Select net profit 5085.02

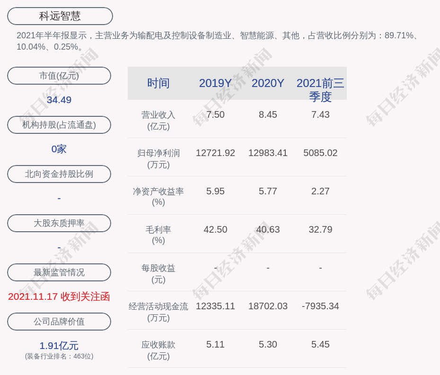pyautogui.click(x=320, y=153)
